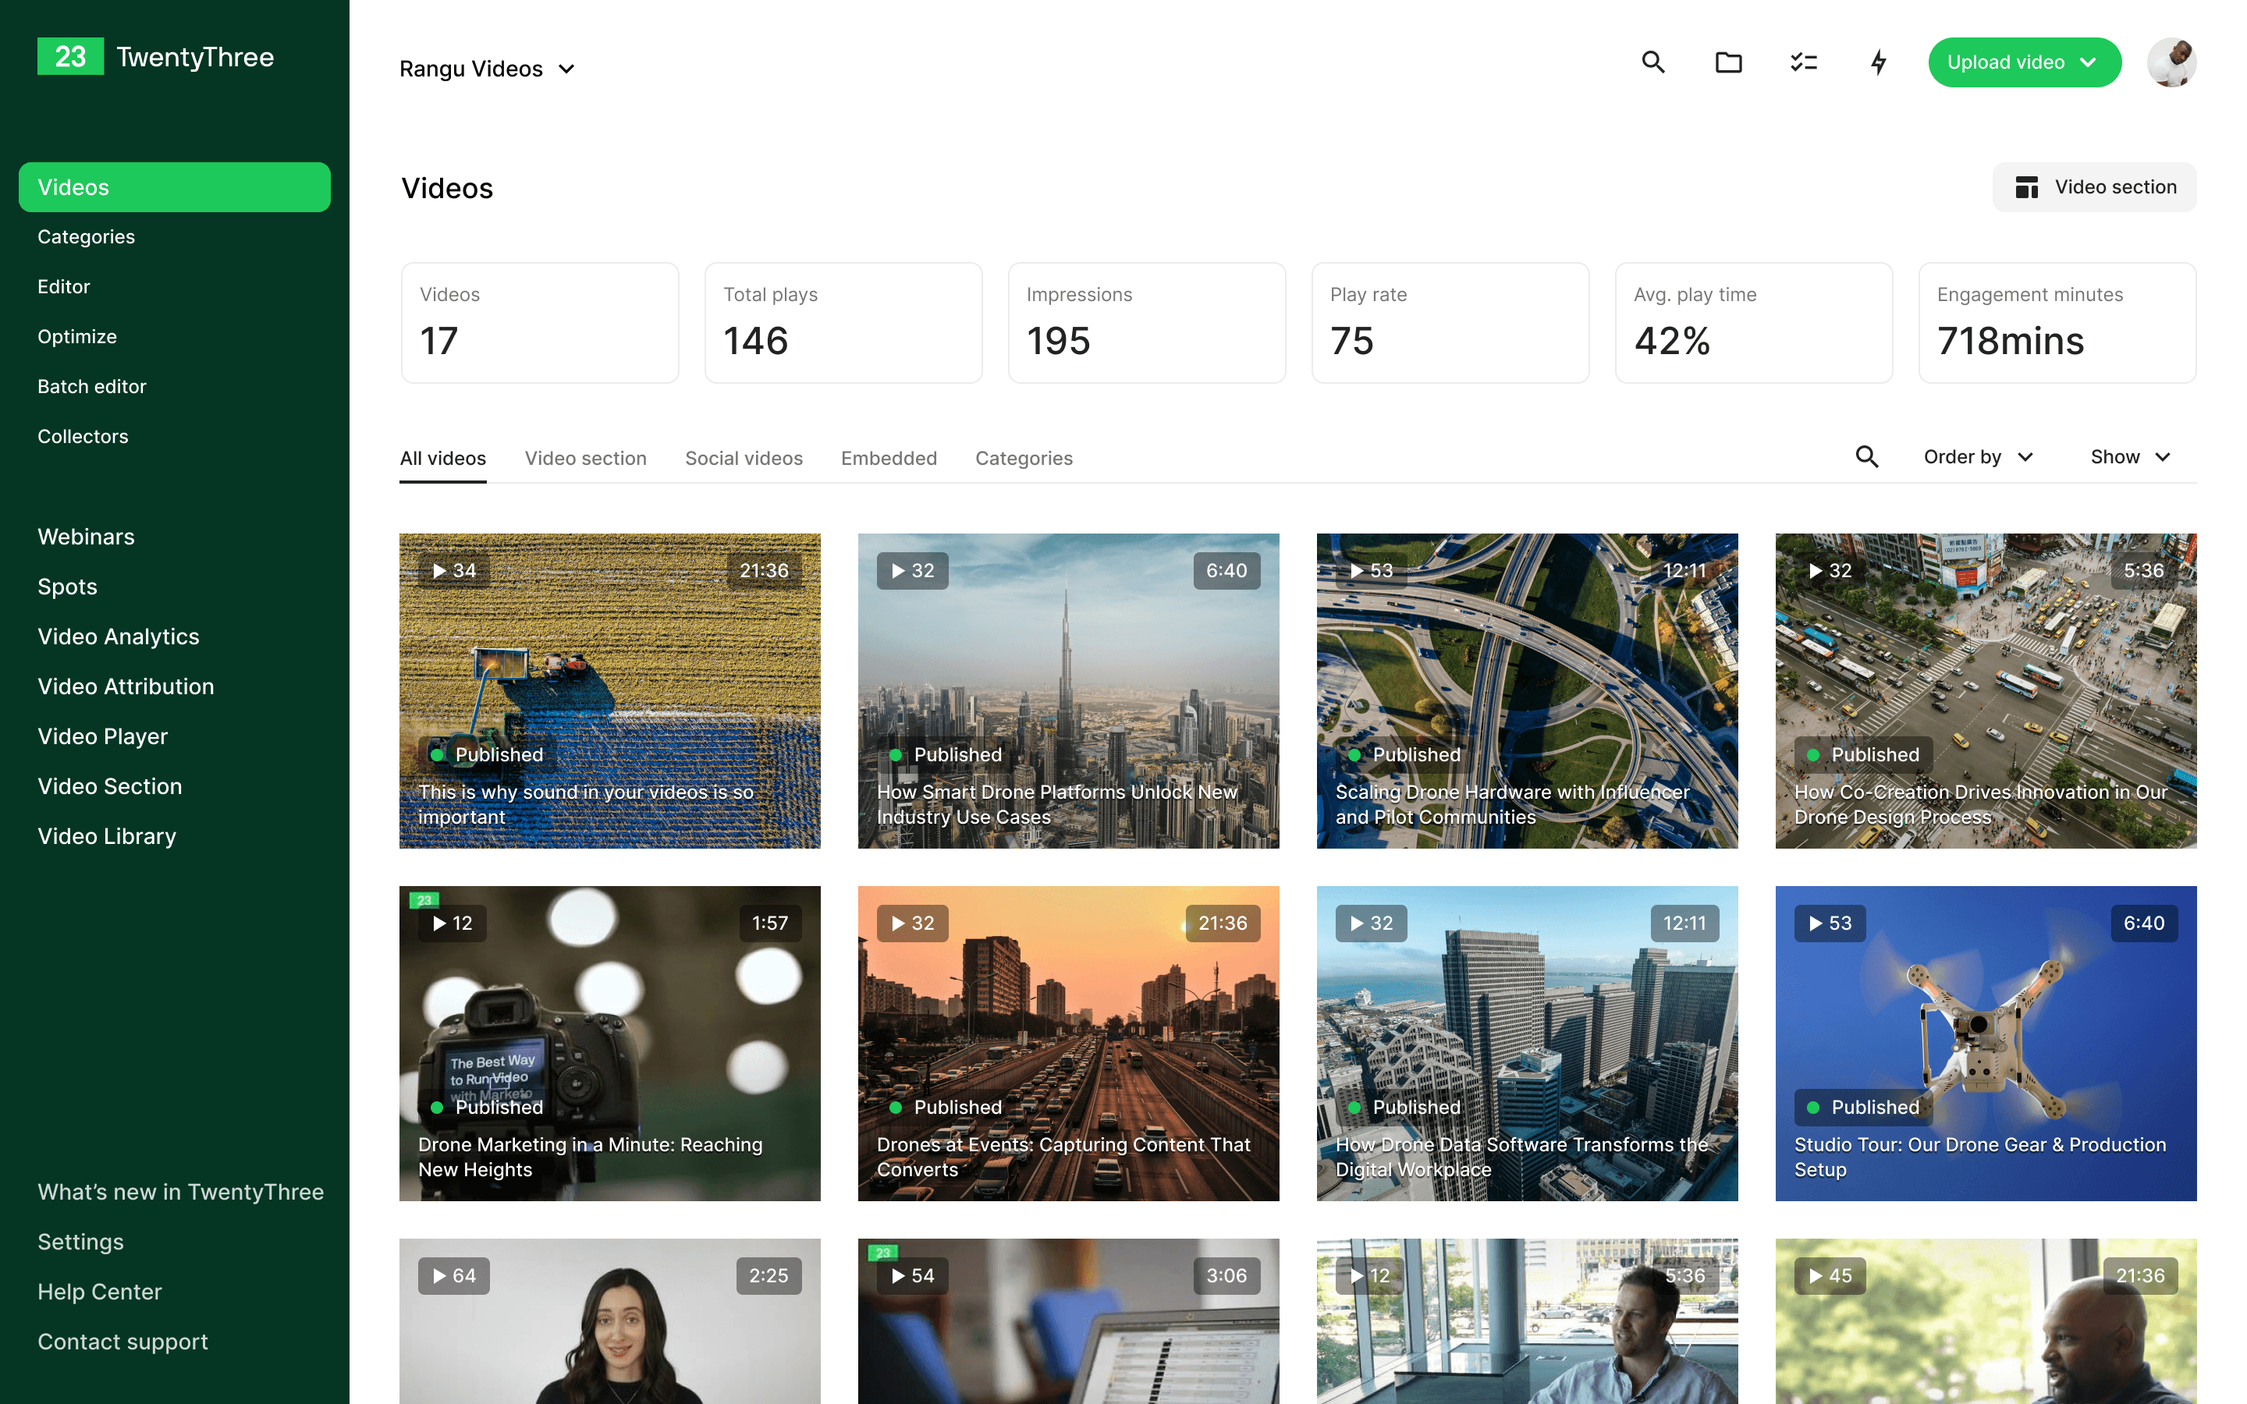Switch to the Social videos tab
The width and height of the screenshot is (2247, 1404).
click(x=744, y=458)
